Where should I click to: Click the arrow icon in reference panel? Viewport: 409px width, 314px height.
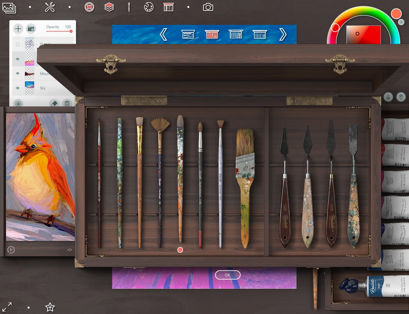tap(70, 250)
